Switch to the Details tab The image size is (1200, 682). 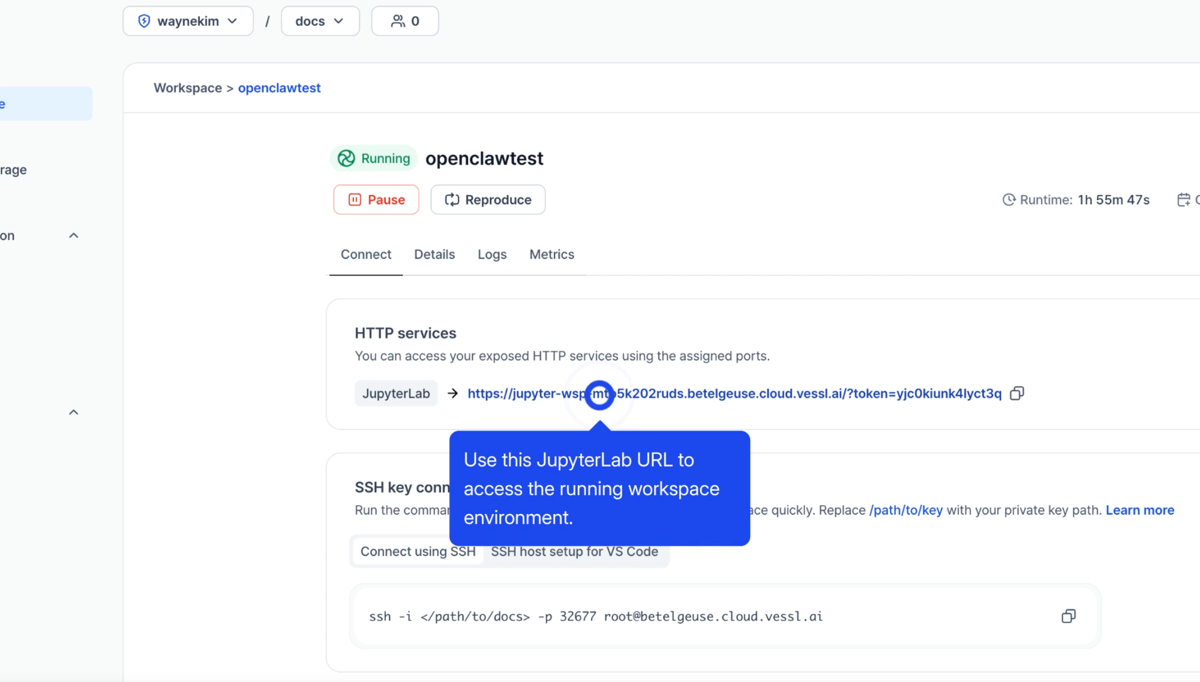[x=434, y=254]
